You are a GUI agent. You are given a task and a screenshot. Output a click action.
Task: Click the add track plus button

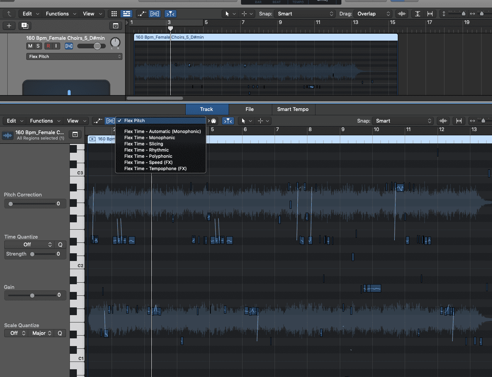(9, 26)
